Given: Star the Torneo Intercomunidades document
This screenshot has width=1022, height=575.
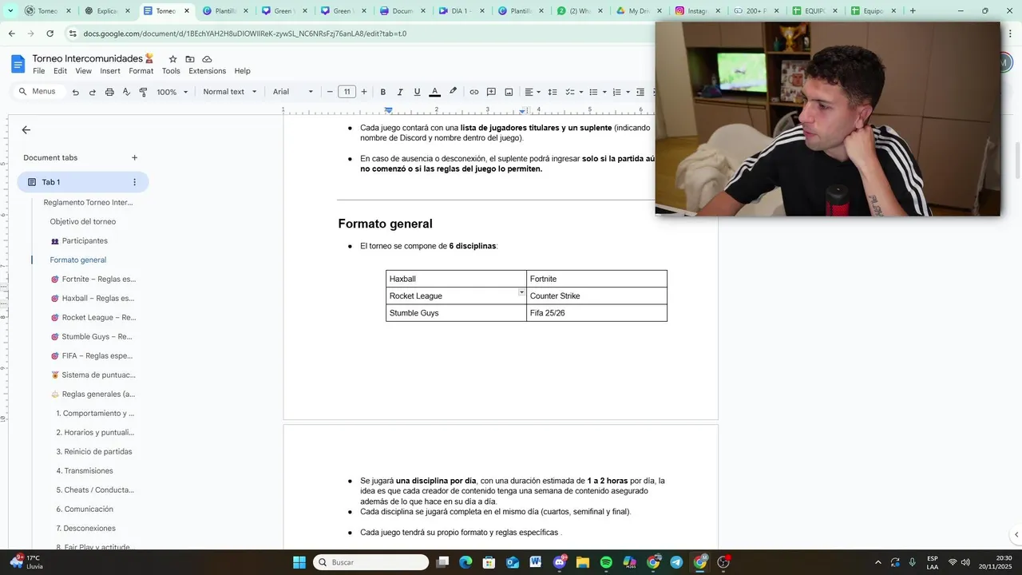Looking at the screenshot, I should click(172, 59).
